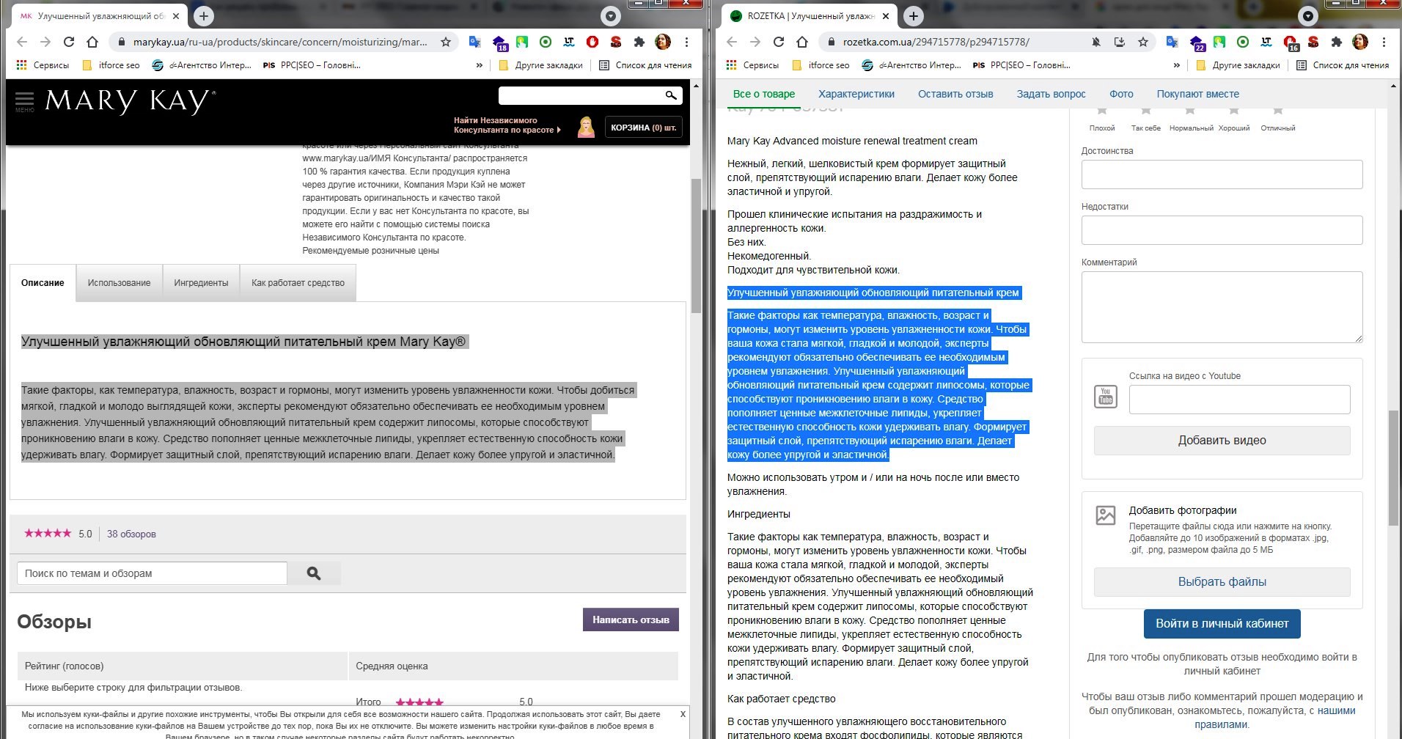Reload the Rozetka page

point(778,42)
